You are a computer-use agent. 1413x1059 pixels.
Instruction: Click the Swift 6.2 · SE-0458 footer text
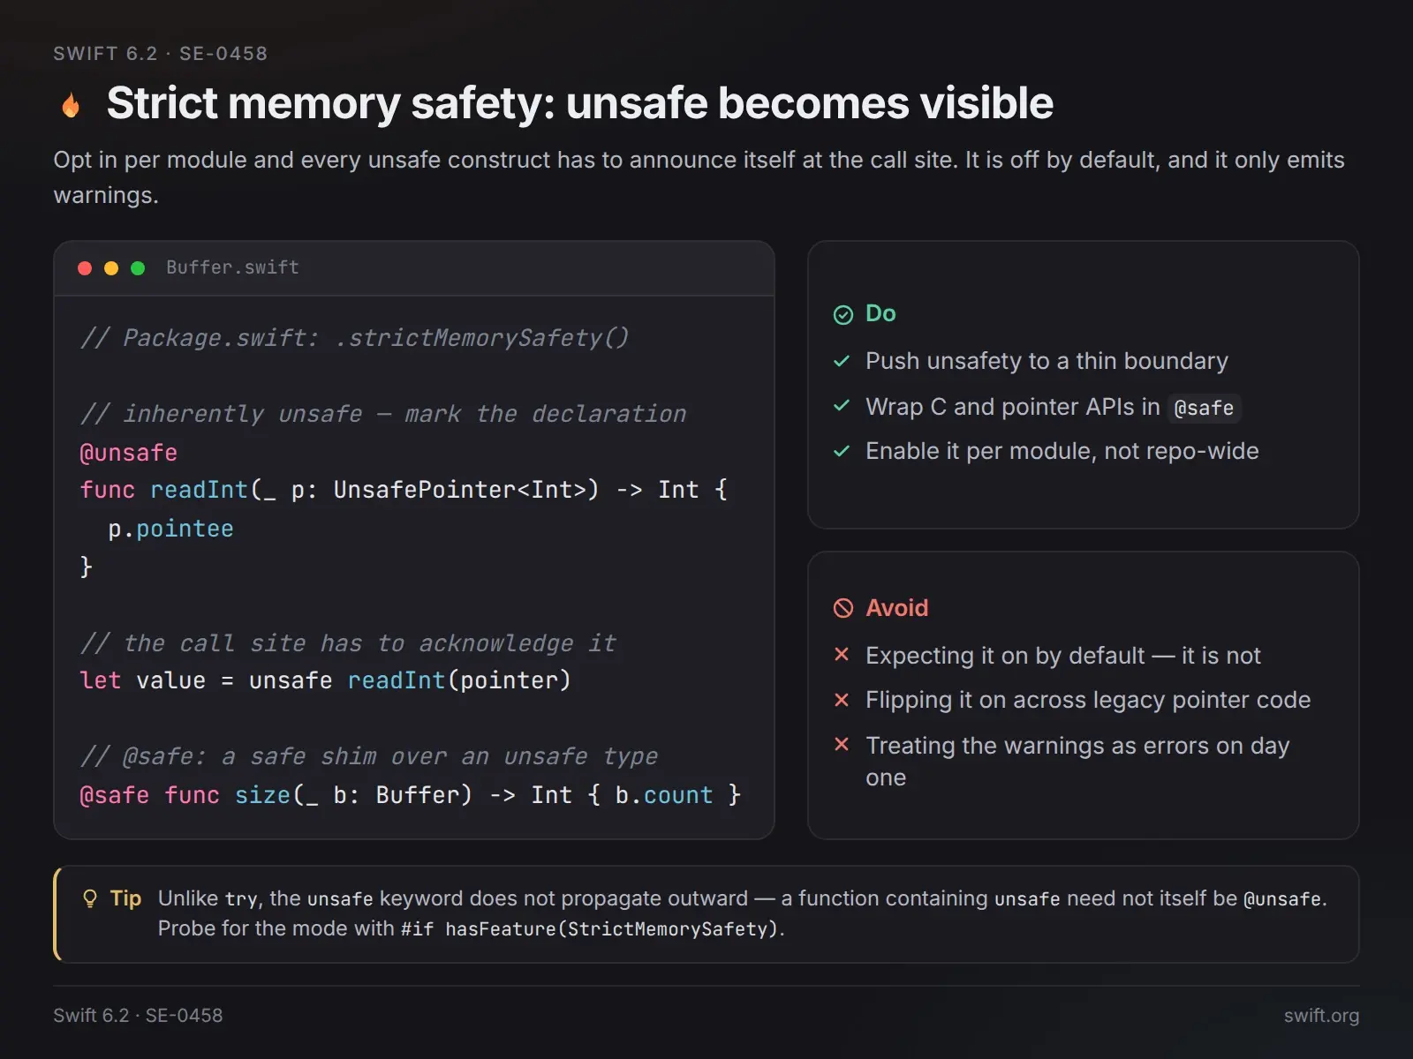tap(138, 1016)
